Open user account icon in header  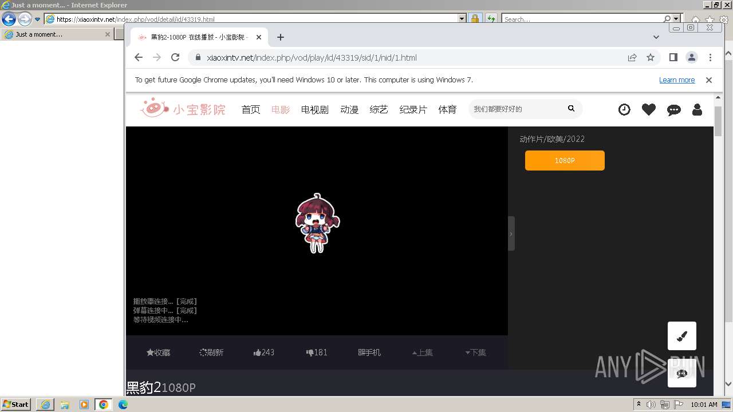click(697, 109)
